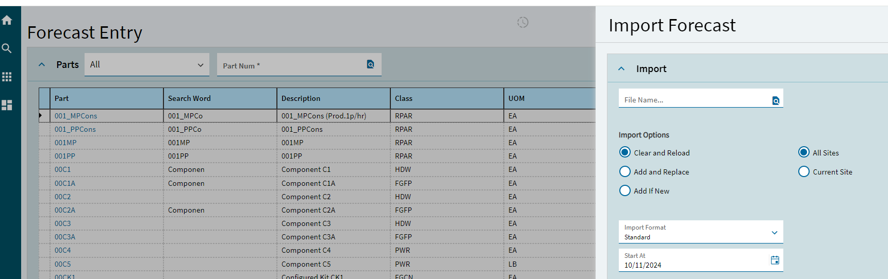Open part link 001_PPCons
Viewport: 888px width, 279px height.
coord(75,129)
